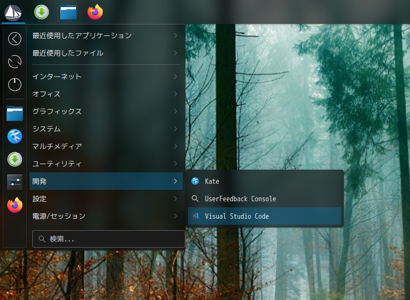410x300 pixels.
Task: Launch Kate from the 開発 submenu
Action: point(265,181)
